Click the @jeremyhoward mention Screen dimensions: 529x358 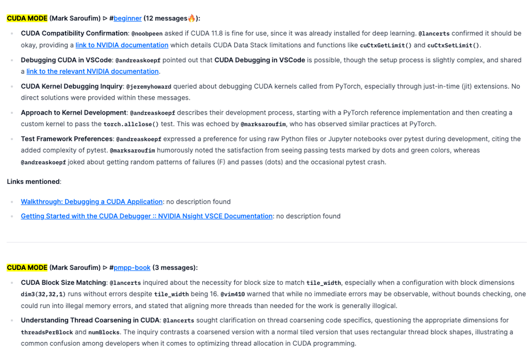tap(149, 86)
